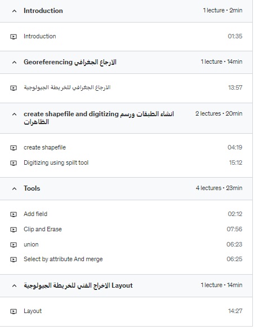
Task: Click video icon next to Select by attribute And merge
Action: 14,259
